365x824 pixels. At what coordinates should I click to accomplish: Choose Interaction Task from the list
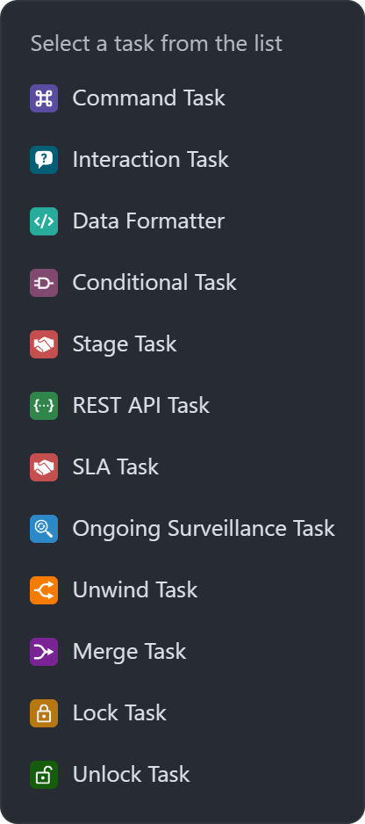click(x=151, y=160)
